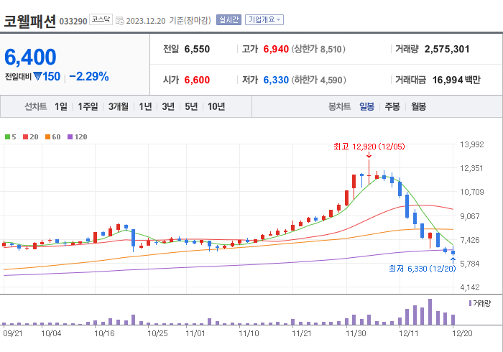
Task: Click the down-triangle icon beside 150
Action: pyautogui.click(x=37, y=76)
